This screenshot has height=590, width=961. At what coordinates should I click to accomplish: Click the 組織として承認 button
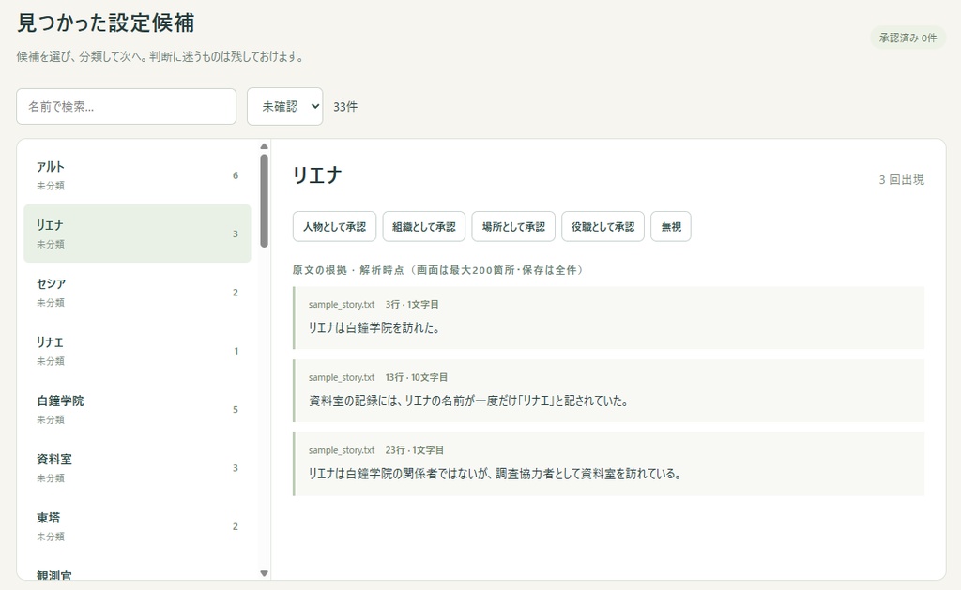point(424,227)
